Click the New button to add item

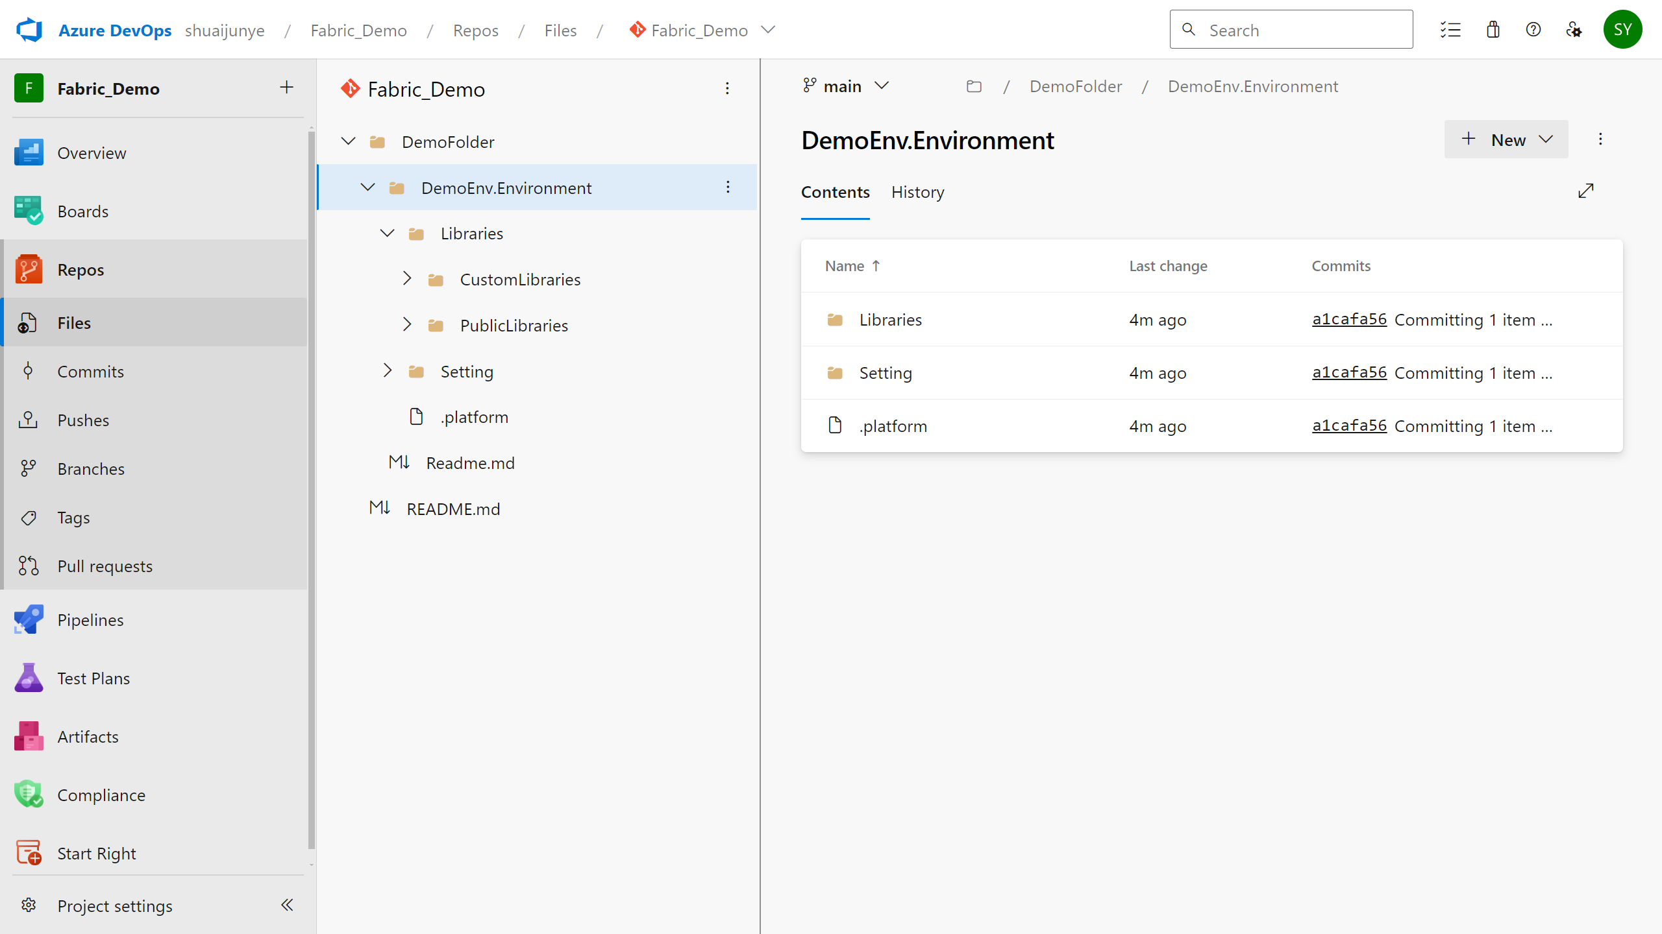[1507, 139]
